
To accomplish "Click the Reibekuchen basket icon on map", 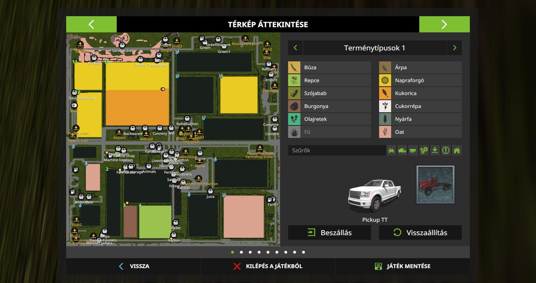I will (187, 119).
